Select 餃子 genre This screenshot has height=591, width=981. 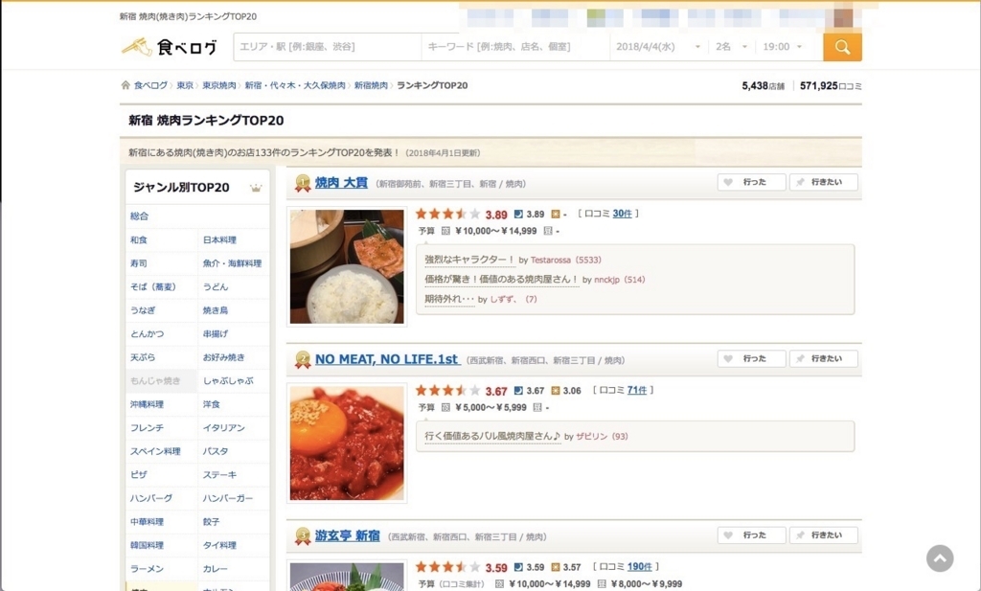[212, 522]
